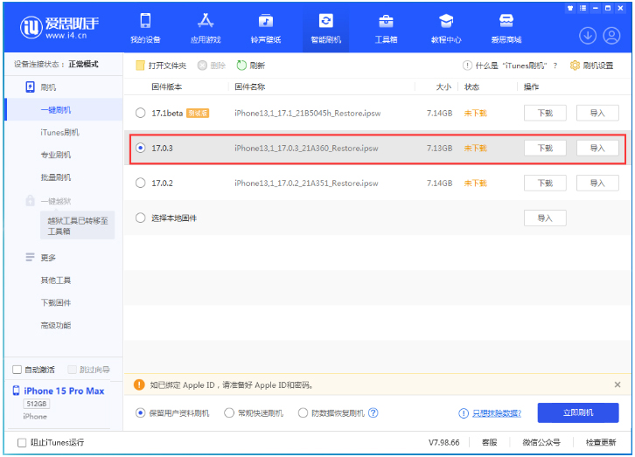Screen dimensions: 635x457
Task: Click the 大小 size column header
Action: pyautogui.click(x=443, y=87)
